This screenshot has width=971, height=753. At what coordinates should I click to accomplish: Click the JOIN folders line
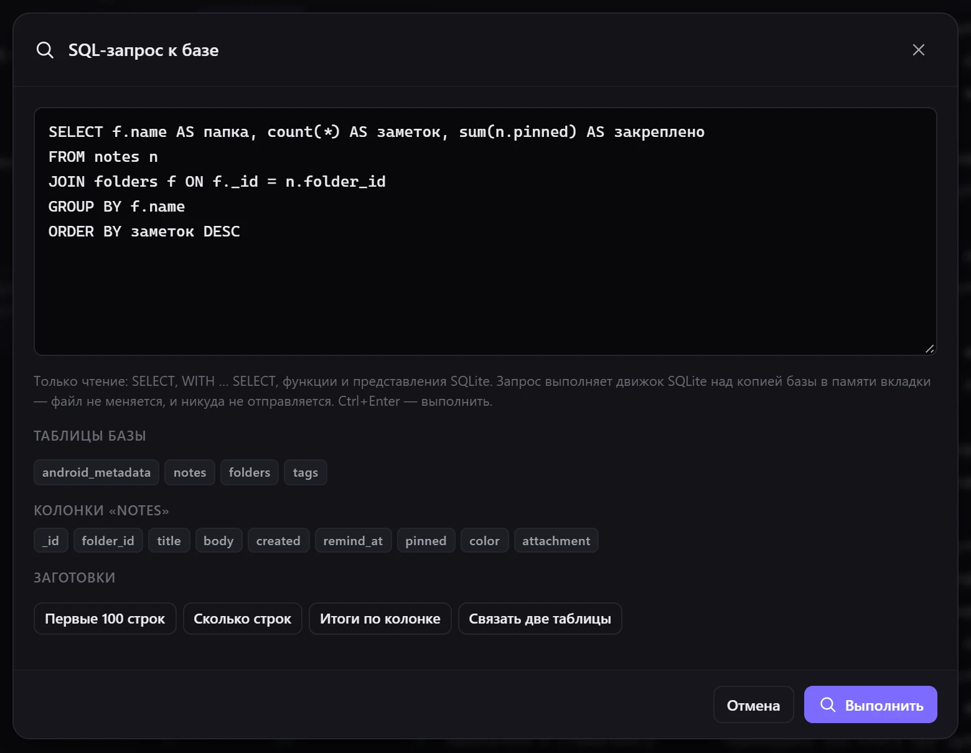coord(217,182)
